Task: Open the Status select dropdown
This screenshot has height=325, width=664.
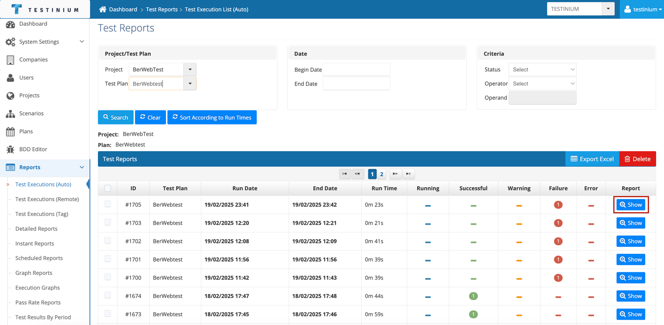Action: [543, 69]
